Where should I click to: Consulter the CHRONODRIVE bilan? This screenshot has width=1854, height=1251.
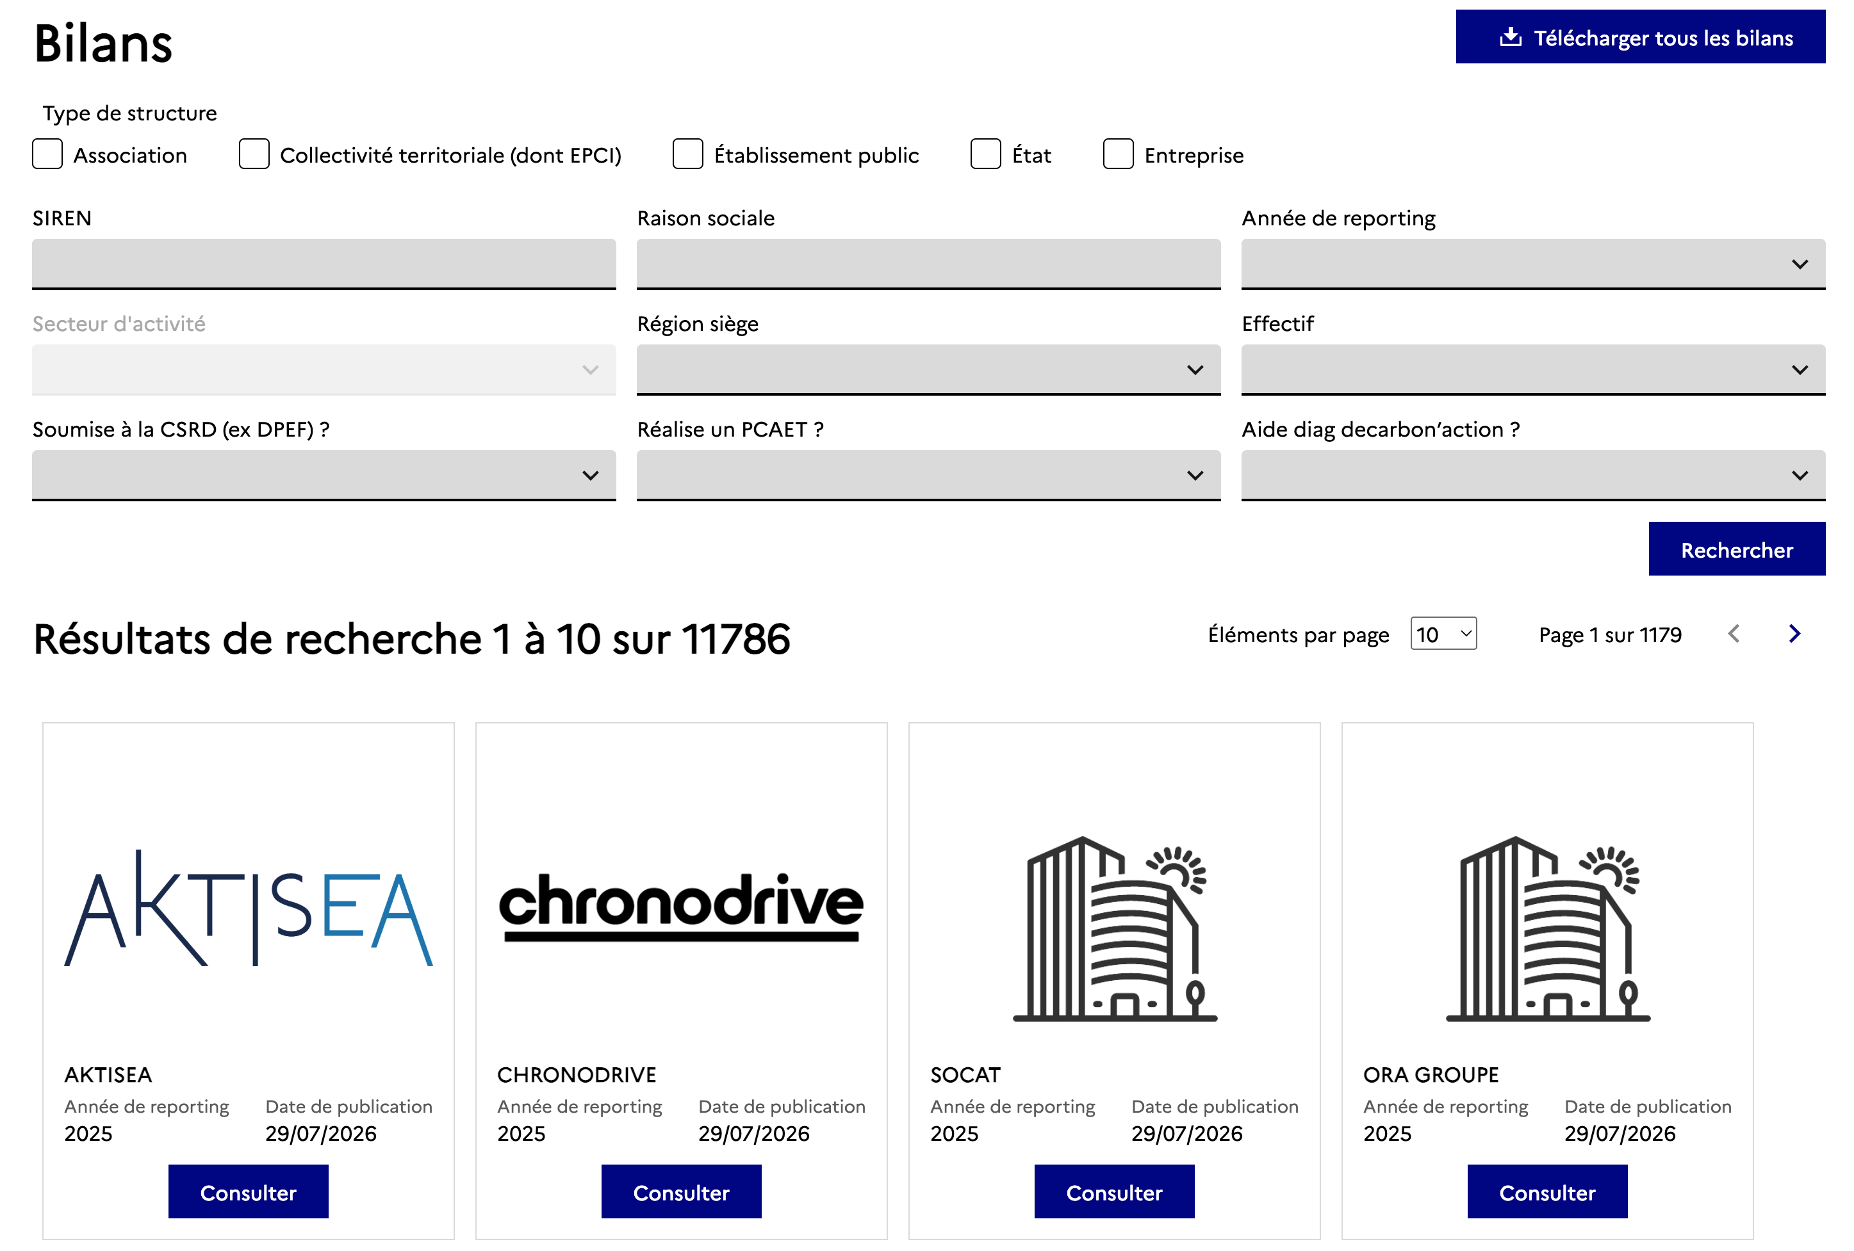[x=681, y=1192]
